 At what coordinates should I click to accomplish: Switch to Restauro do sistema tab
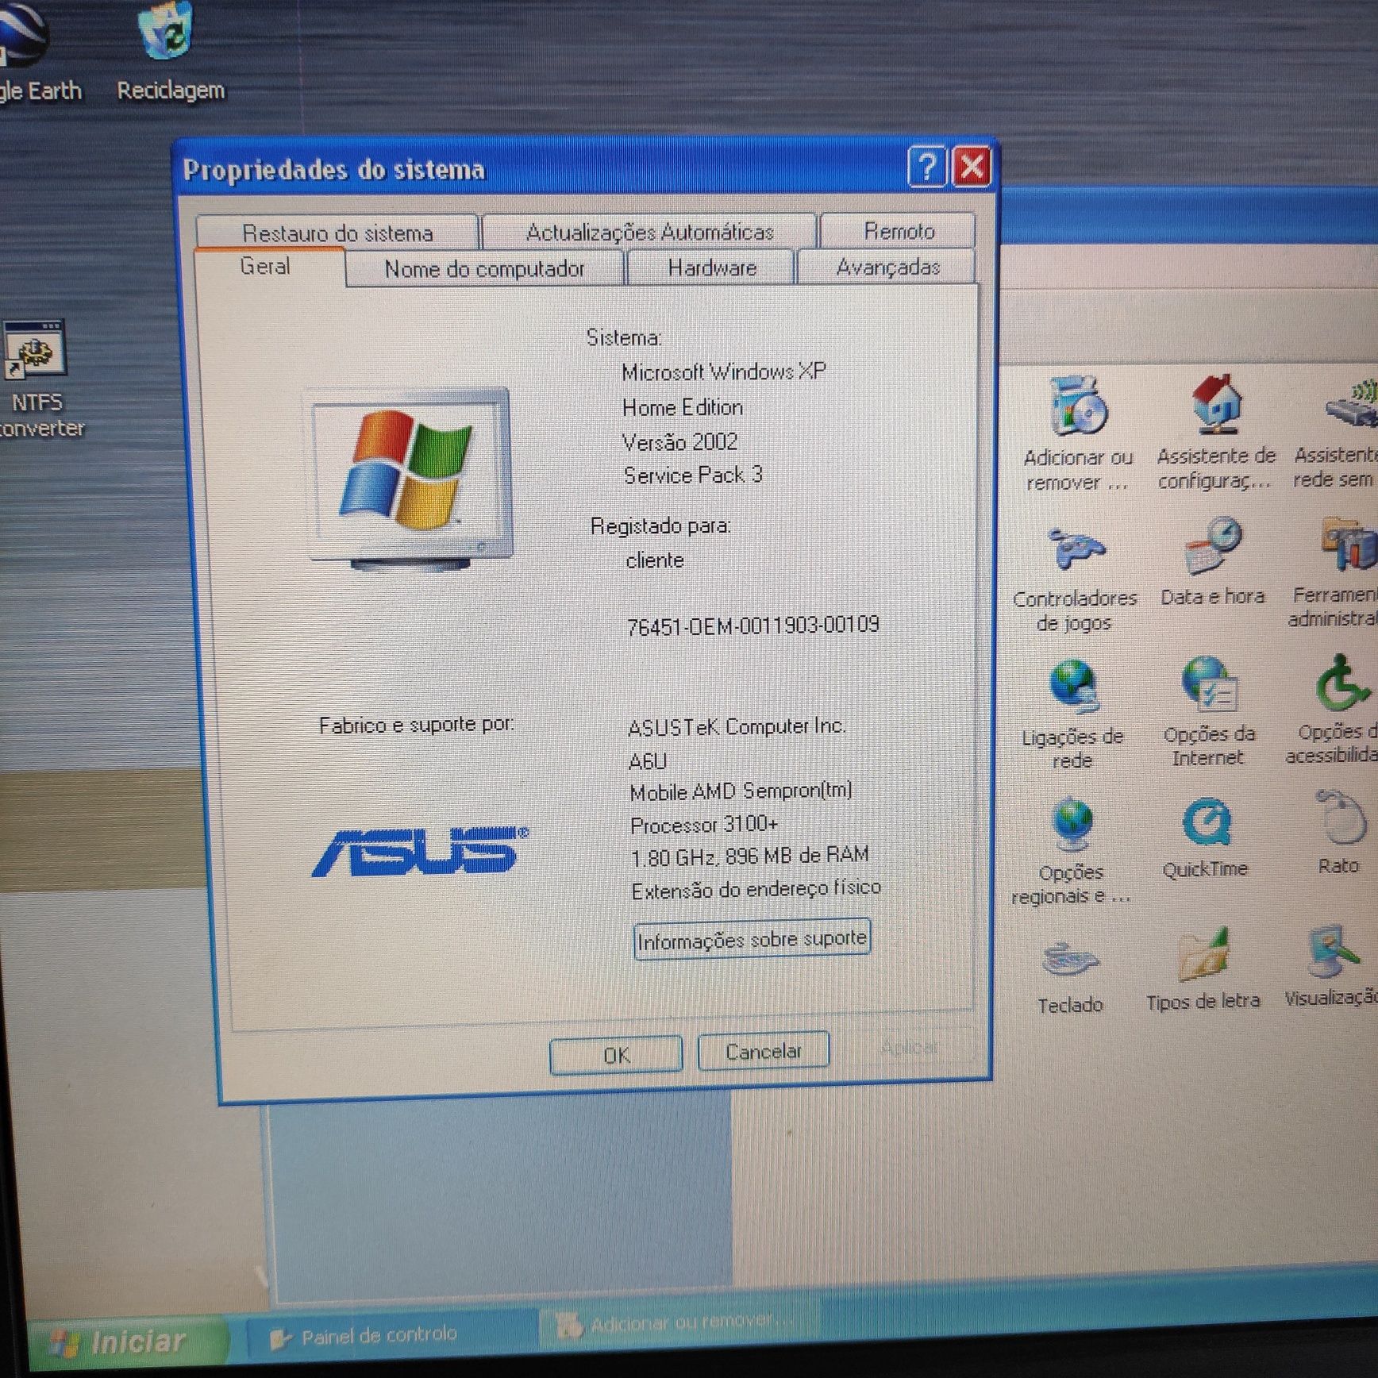click(337, 233)
